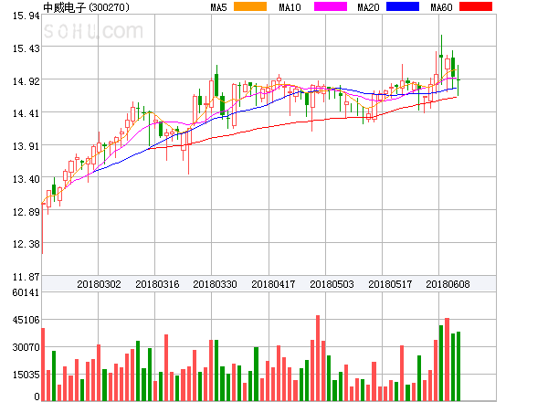Screen dimensions: 548x402
Task: Click the 20180608 date label
Action: click(x=448, y=284)
